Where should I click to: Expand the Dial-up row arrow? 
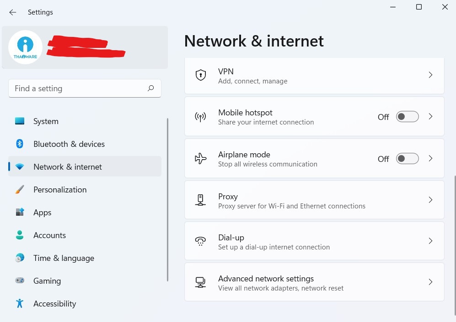(430, 241)
